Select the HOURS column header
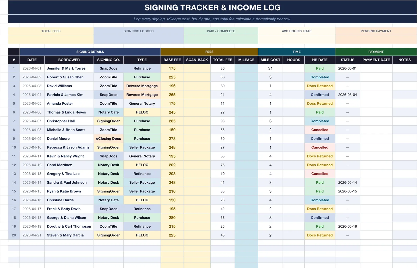Viewport: 417px width, 268px height. [x=294, y=60]
